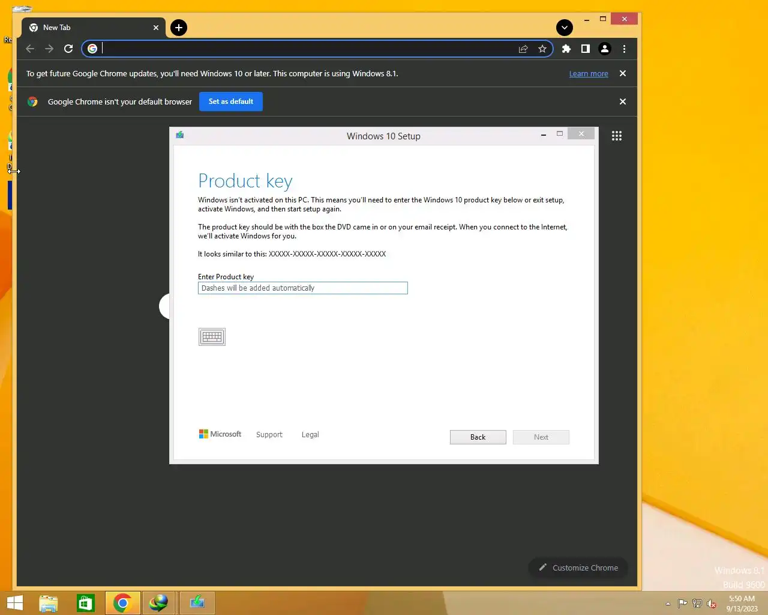Click Chrome back navigation arrow
768x615 pixels.
tap(30, 49)
